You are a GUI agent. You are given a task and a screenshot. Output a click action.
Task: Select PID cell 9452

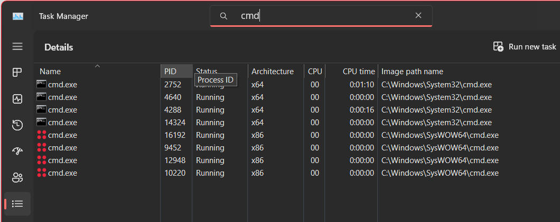tap(173, 148)
